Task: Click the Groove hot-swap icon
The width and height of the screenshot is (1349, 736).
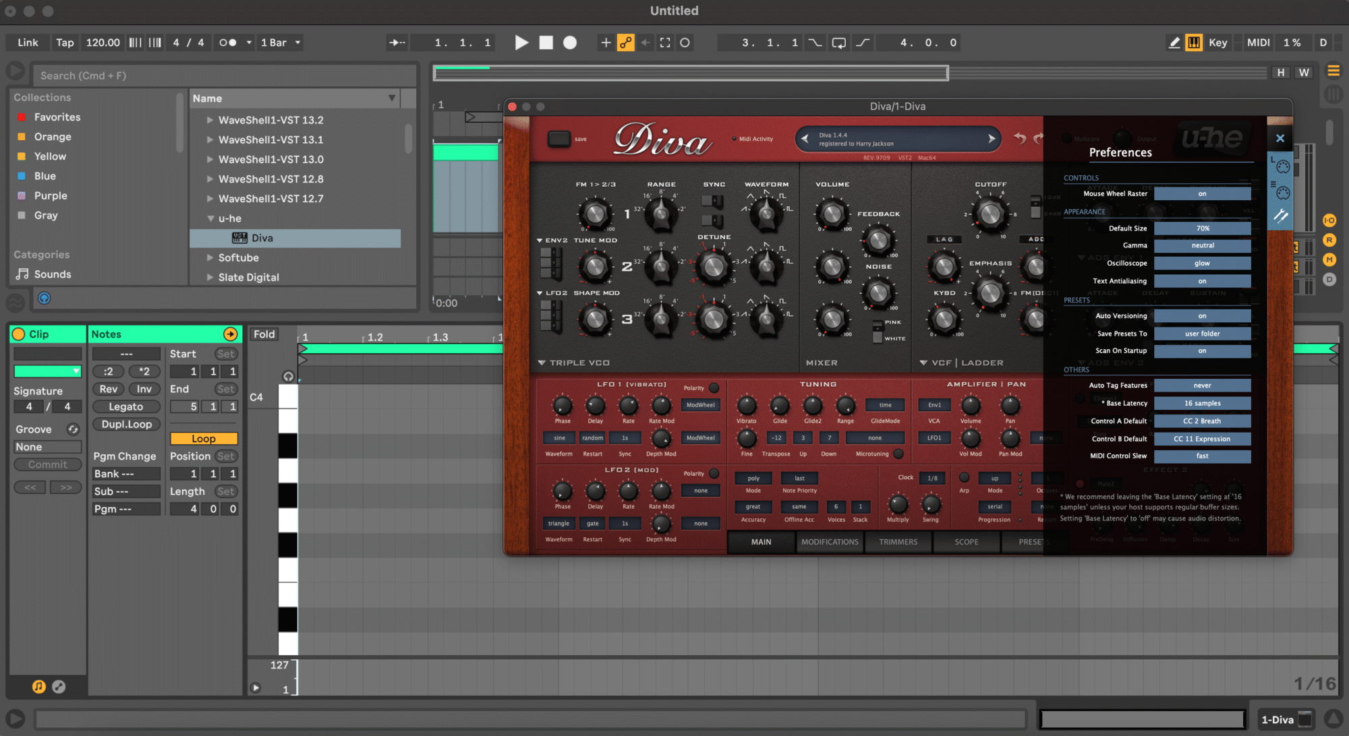Action: (x=73, y=429)
